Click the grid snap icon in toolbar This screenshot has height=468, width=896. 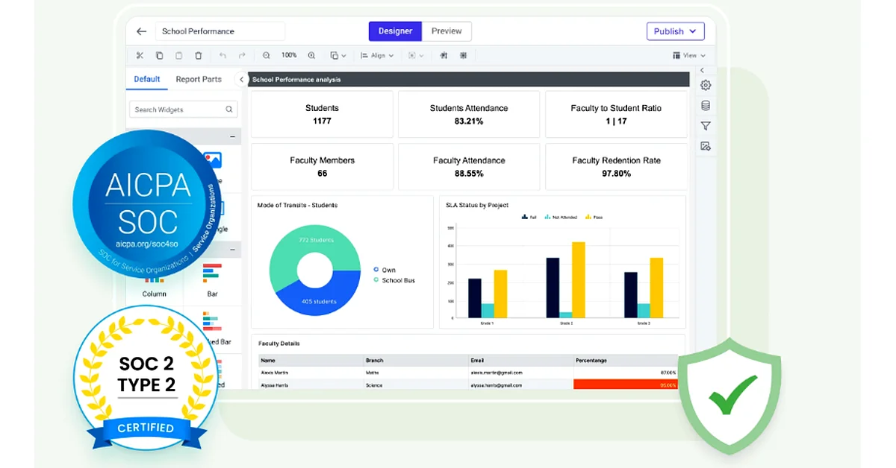[x=463, y=55]
